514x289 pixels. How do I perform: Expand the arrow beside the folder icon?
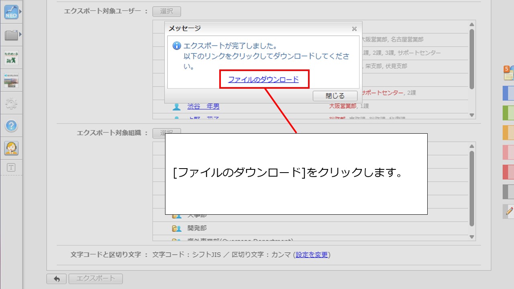[x=20, y=35]
